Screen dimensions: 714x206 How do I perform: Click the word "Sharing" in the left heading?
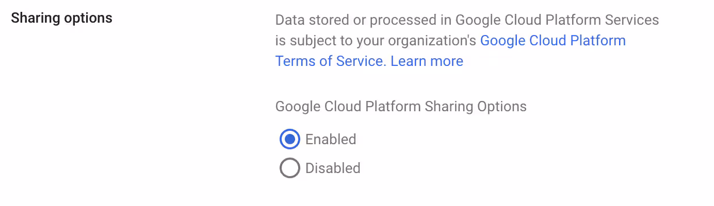[34, 18]
